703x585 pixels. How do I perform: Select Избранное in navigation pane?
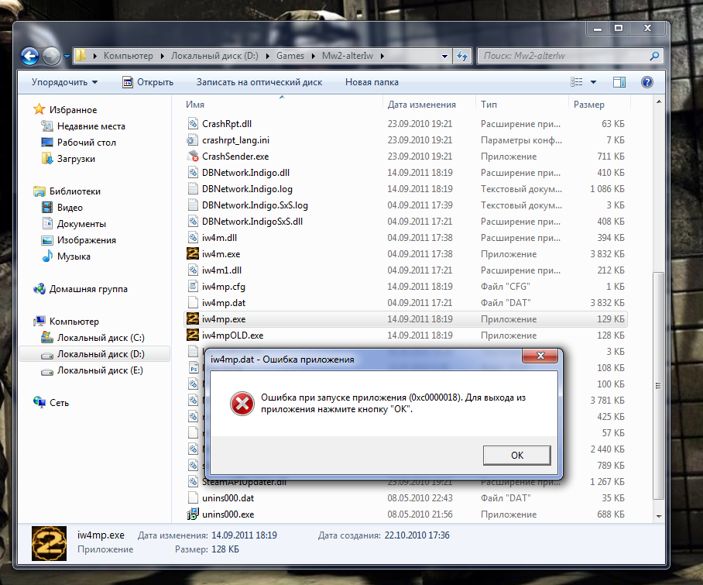[x=73, y=110]
